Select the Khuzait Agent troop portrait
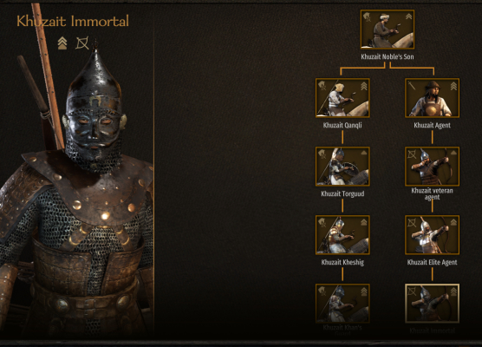 pos(433,98)
